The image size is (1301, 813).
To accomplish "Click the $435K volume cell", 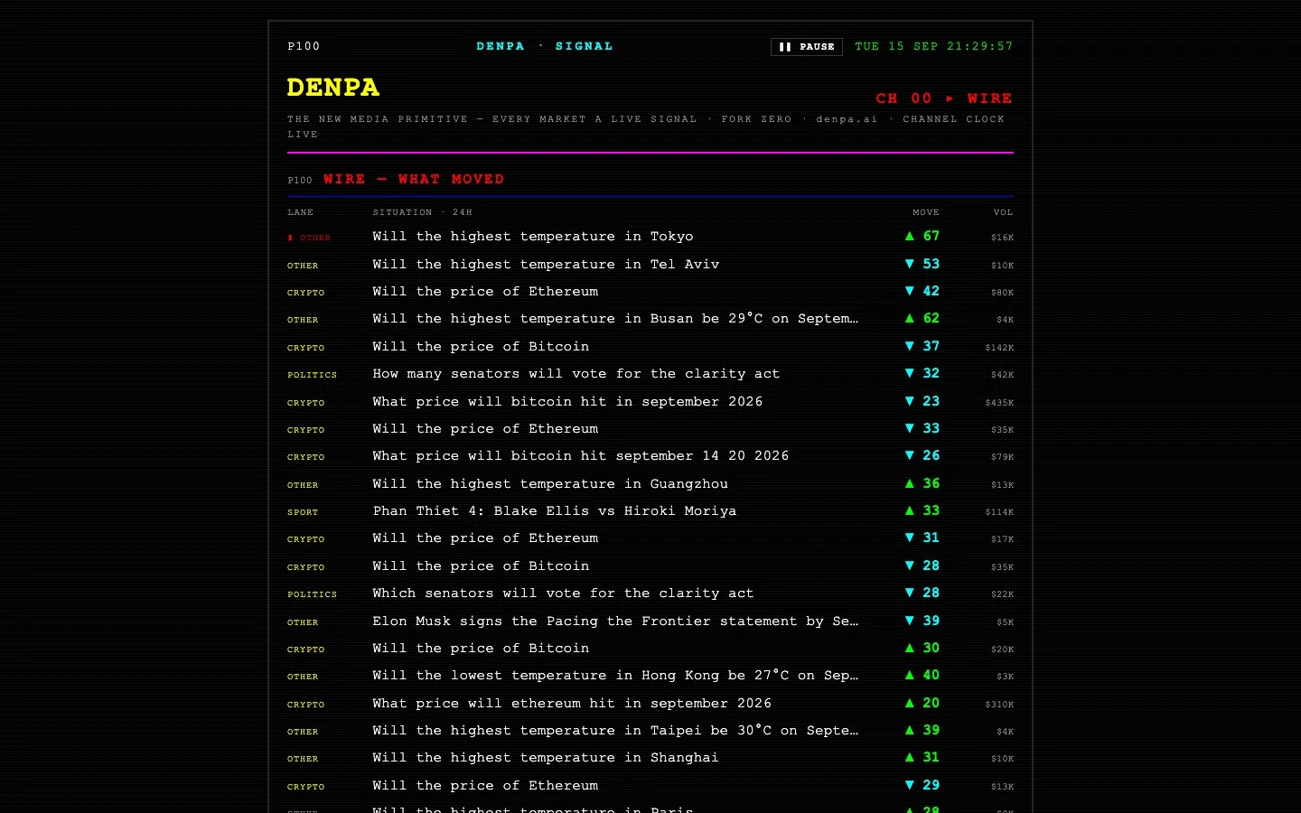I will [x=999, y=403].
